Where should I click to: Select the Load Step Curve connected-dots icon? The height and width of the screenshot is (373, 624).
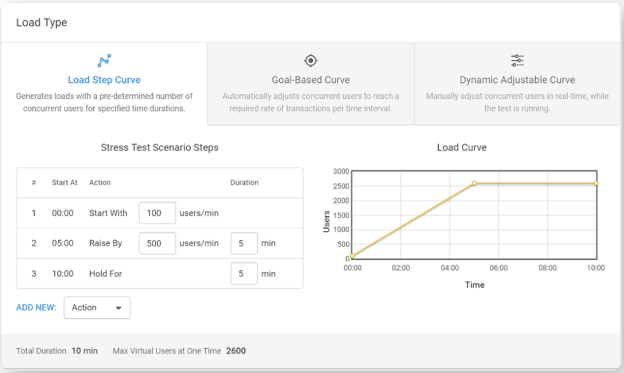click(104, 59)
